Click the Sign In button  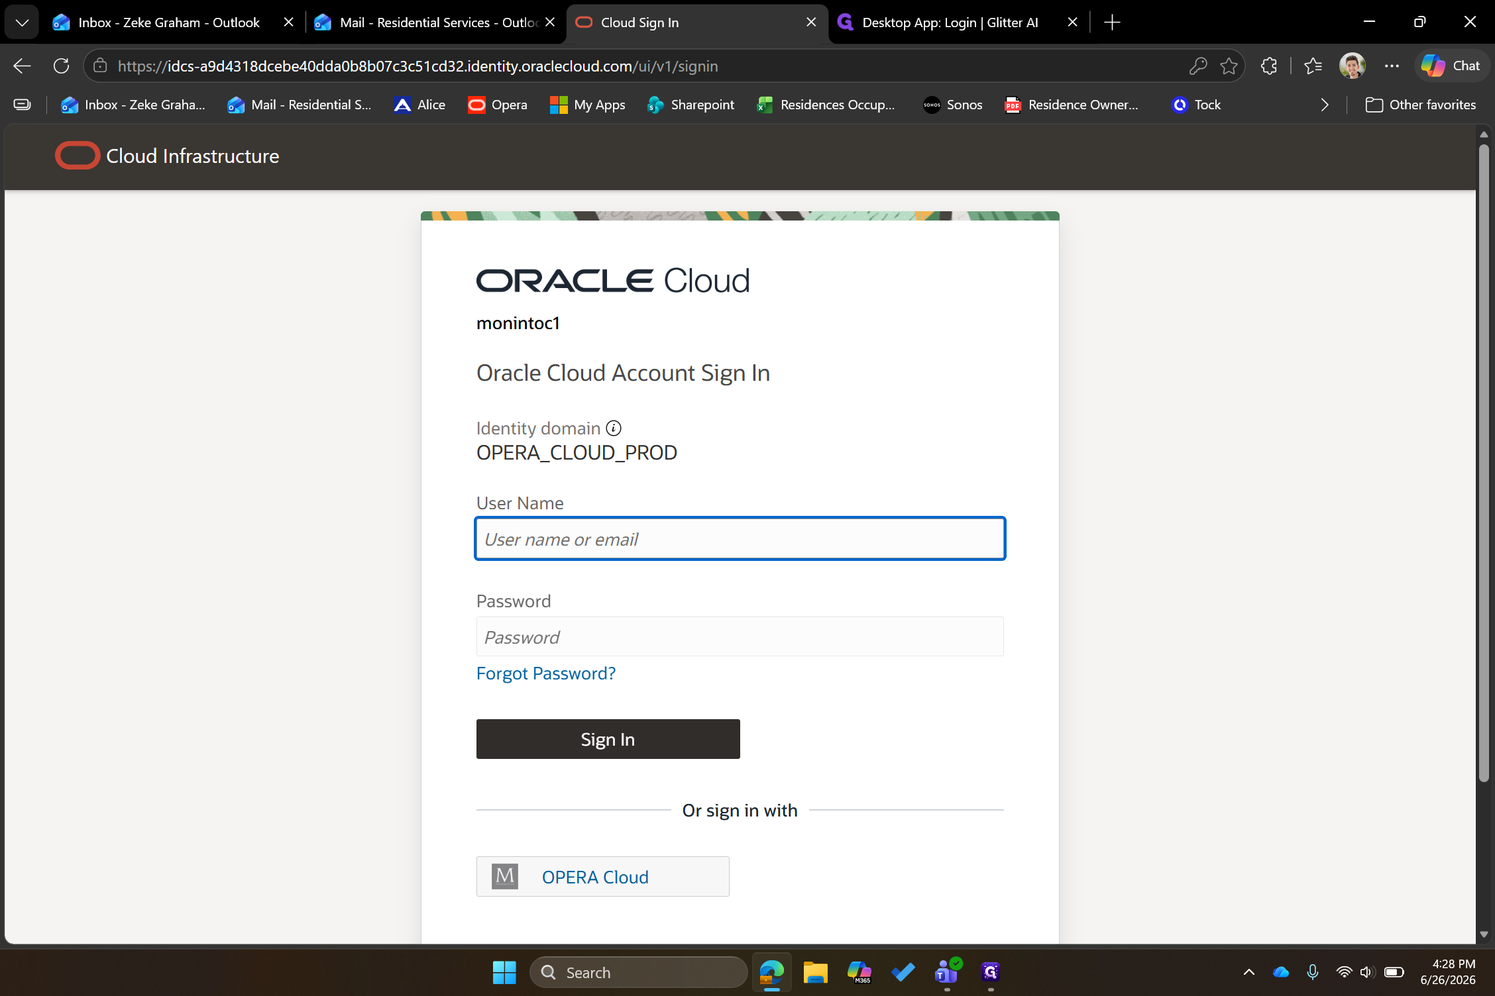(x=608, y=739)
